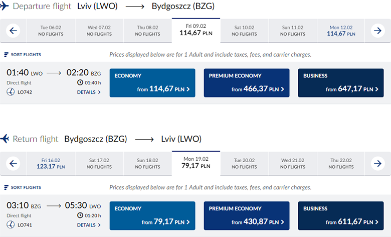Choose Premium Economy fare from 466,37 PLN
391x237 pixels.
point(247,83)
